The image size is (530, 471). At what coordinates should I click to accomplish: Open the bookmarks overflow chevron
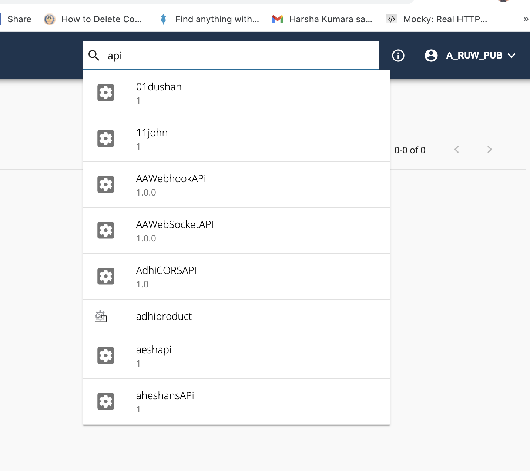[525, 19]
